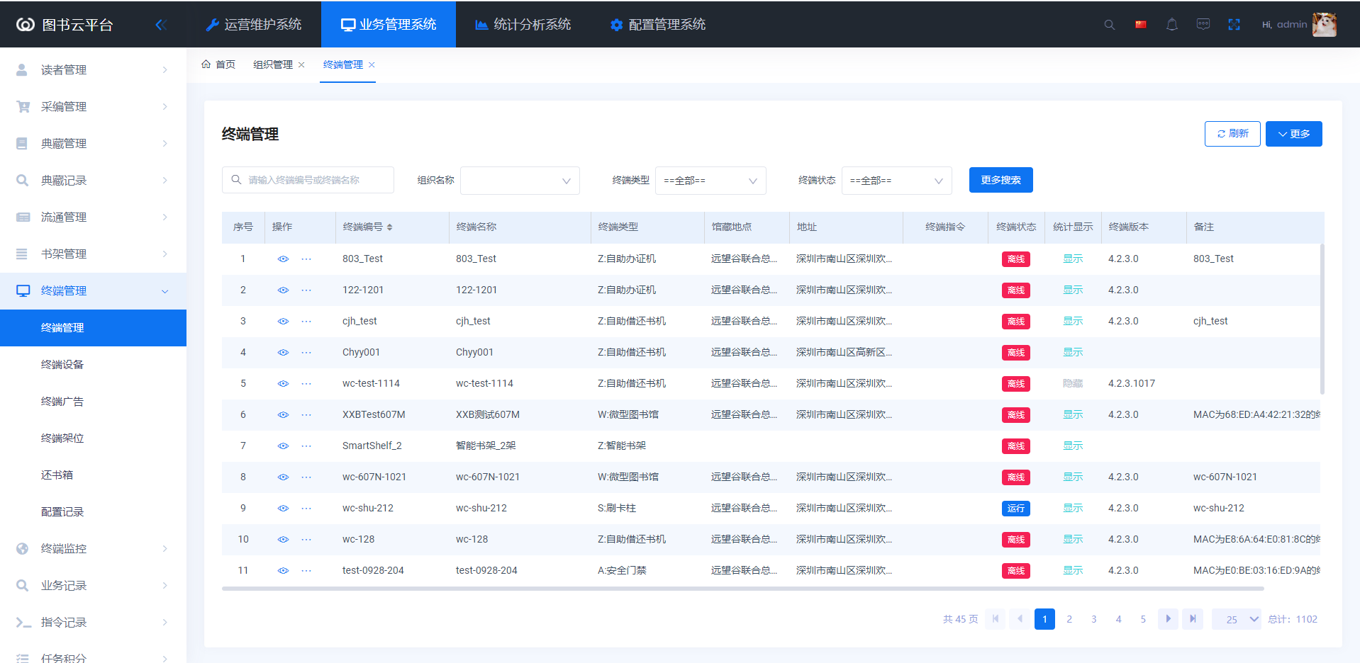Toggle 显示 statistics for 122-1201
The height and width of the screenshot is (663, 1360).
[x=1073, y=290]
